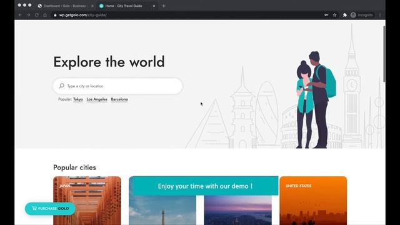Choose popular city Los Angeles link

pos(97,99)
